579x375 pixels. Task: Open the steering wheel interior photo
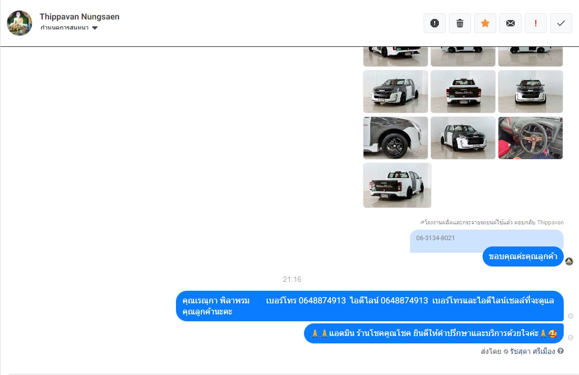point(530,138)
